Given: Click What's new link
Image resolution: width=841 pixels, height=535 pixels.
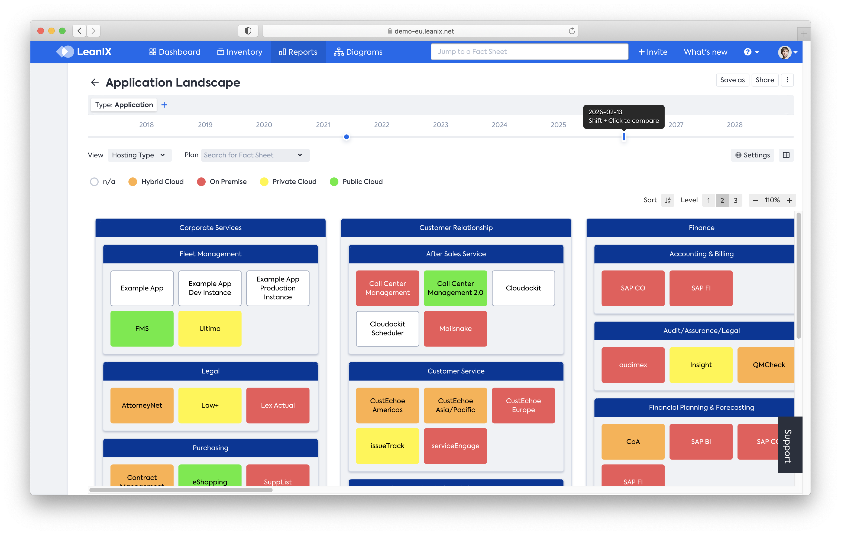Looking at the screenshot, I should point(706,52).
